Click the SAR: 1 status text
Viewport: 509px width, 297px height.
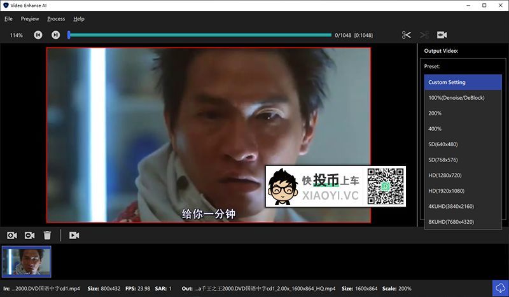click(x=164, y=288)
